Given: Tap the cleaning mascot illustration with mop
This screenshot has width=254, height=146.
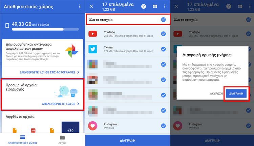Looking at the screenshot, I should point(66,91).
